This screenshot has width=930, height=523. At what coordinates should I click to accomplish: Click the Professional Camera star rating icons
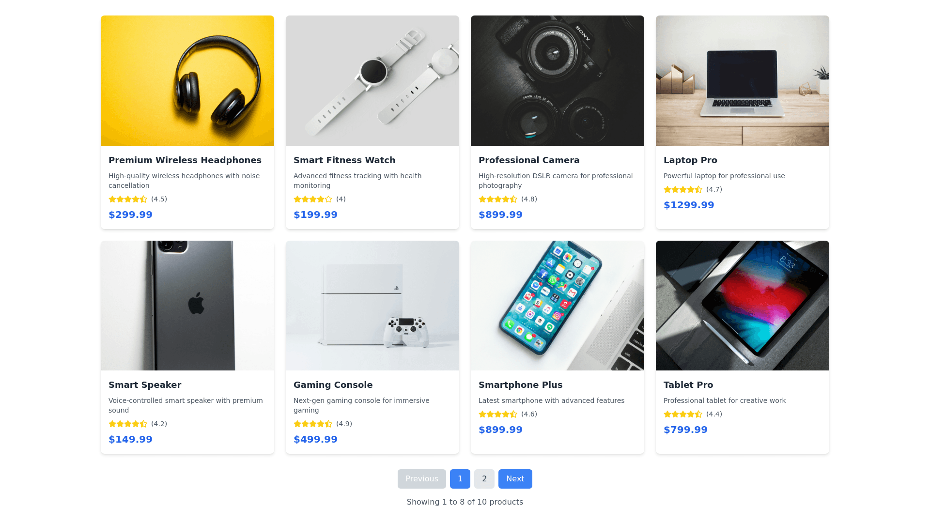point(498,199)
